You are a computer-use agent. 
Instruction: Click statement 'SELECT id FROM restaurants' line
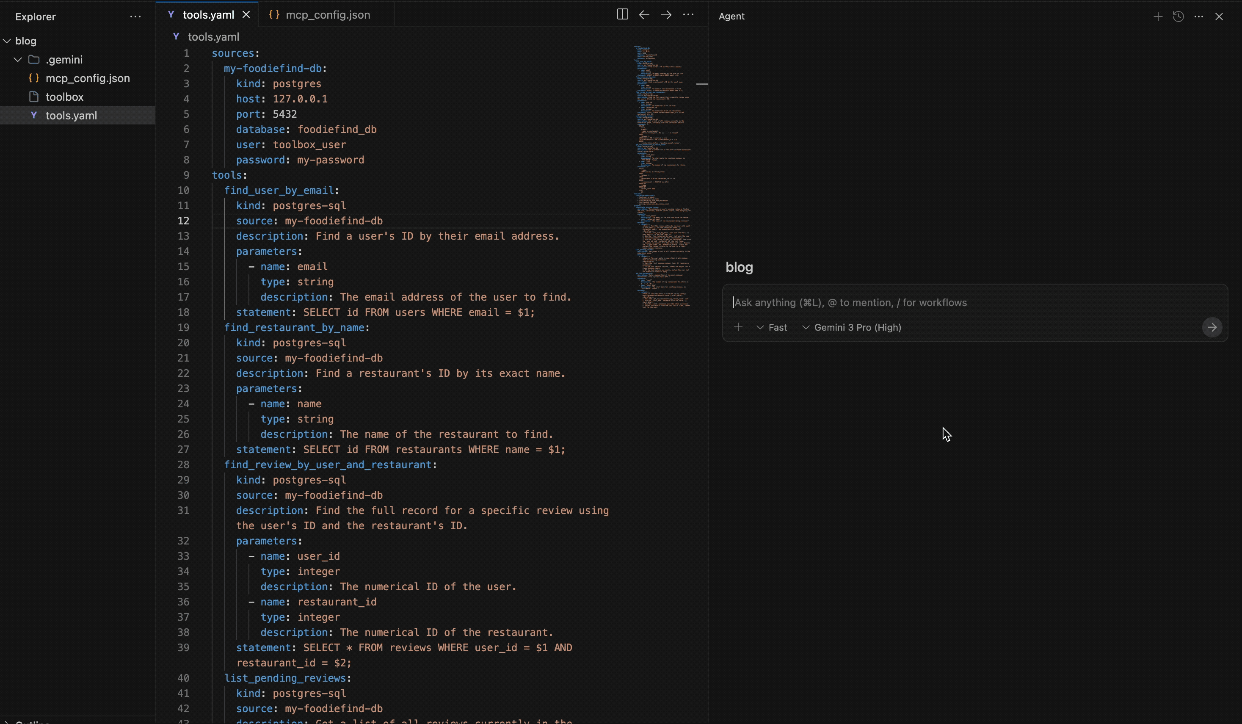click(x=401, y=450)
